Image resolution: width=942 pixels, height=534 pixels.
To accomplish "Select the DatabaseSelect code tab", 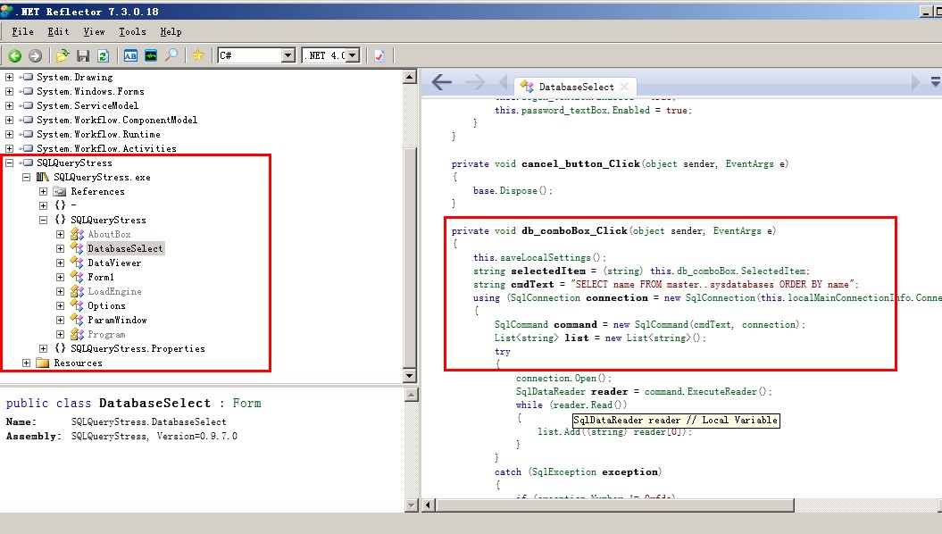I will point(576,88).
